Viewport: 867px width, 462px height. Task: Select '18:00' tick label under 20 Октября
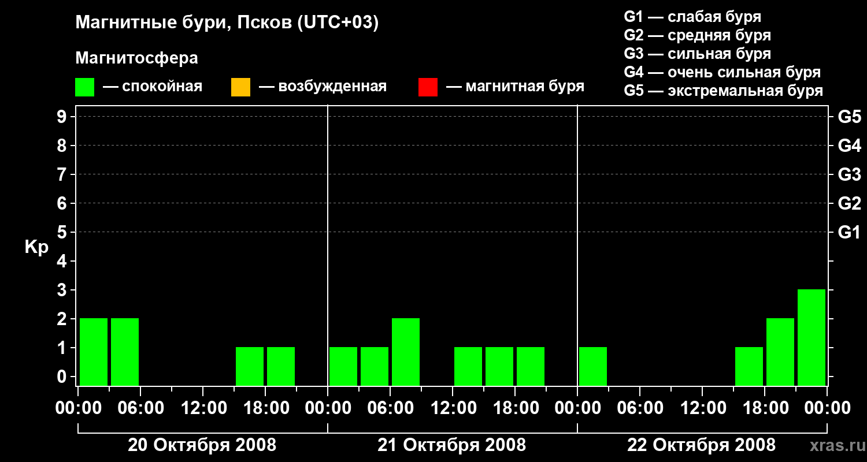click(x=265, y=408)
